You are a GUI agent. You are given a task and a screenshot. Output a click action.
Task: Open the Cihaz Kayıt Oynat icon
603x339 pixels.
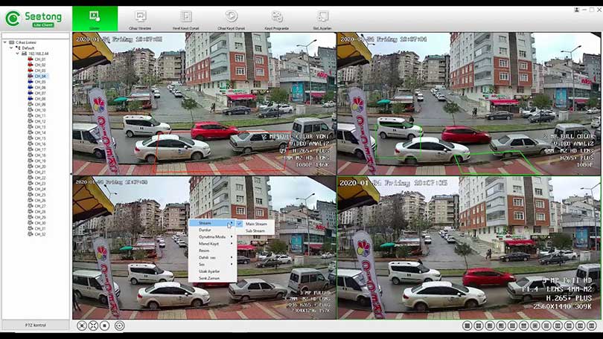pyautogui.click(x=232, y=17)
